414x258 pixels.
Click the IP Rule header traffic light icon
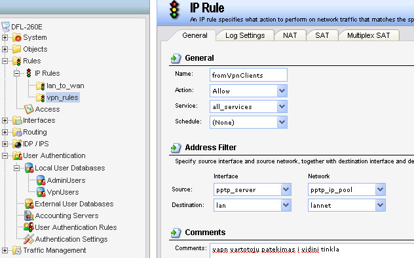point(174,10)
